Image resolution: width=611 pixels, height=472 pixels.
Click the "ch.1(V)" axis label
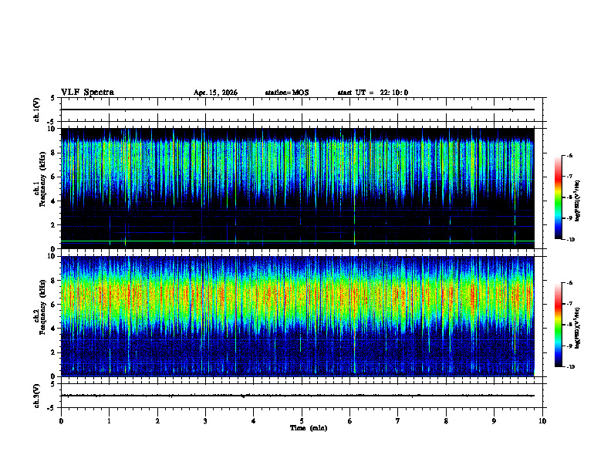[x=37, y=110]
